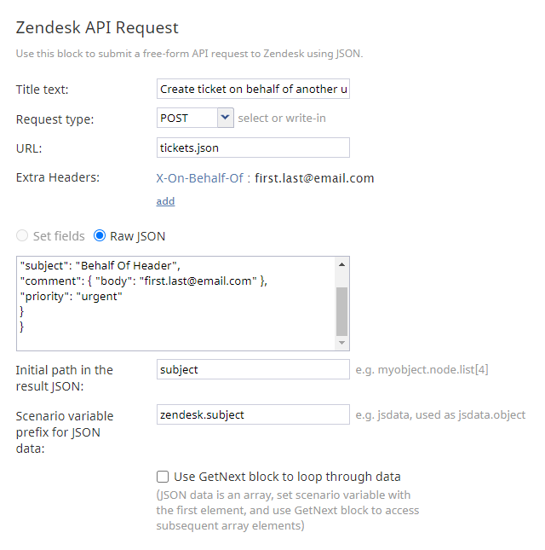Click the zendesk.subject variable prefix field
This screenshot has height=550, width=545.
coord(253,414)
